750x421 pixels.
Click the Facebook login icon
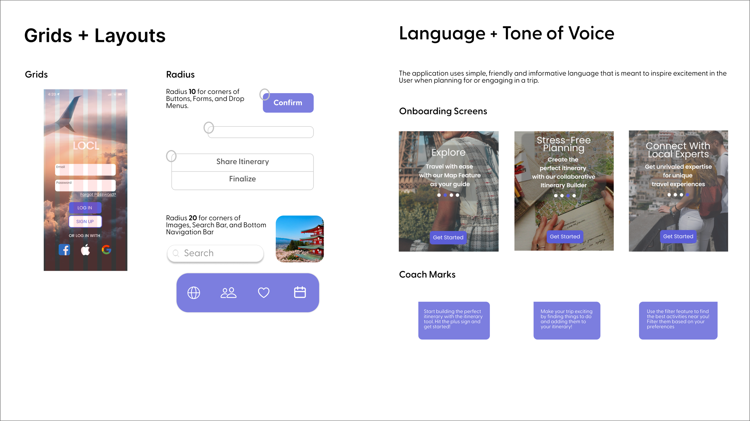coord(64,250)
